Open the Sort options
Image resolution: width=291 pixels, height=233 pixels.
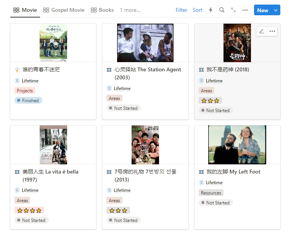point(198,10)
